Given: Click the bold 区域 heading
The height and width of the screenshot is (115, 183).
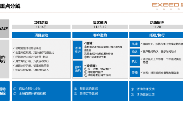Looking at the screenshot, I should tap(89, 43).
